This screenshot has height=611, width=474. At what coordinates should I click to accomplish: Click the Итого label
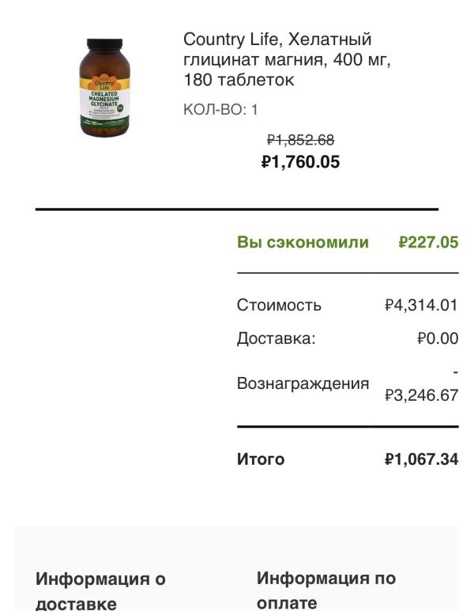pyautogui.click(x=261, y=459)
